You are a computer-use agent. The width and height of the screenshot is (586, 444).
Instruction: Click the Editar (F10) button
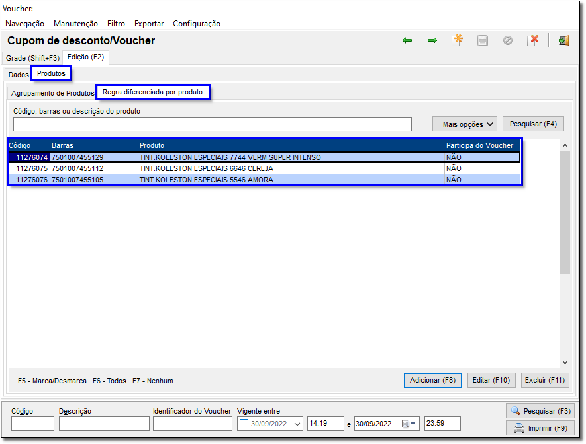pos(491,381)
